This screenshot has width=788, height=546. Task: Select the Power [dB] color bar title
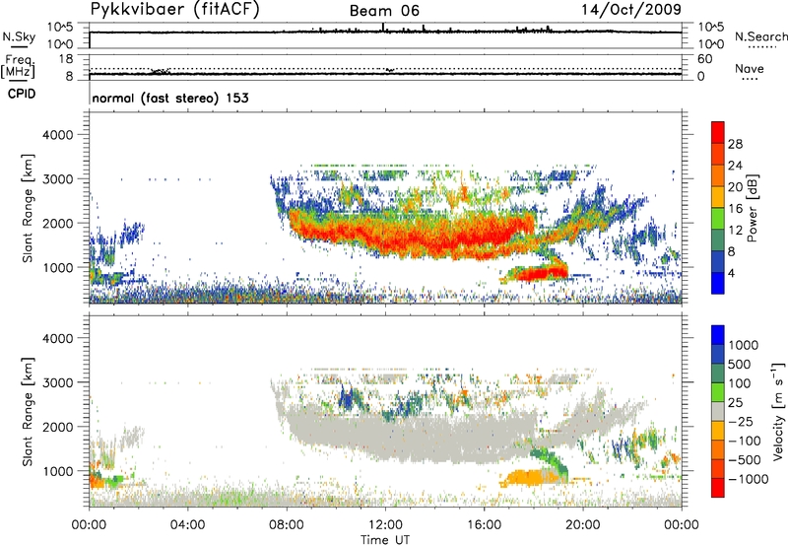pos(753,208)
